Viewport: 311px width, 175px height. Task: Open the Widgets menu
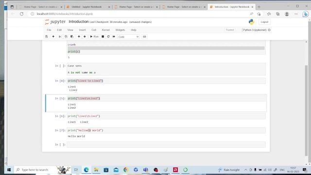click(120, 30)
